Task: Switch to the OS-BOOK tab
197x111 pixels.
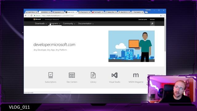Action: [44, 12]
